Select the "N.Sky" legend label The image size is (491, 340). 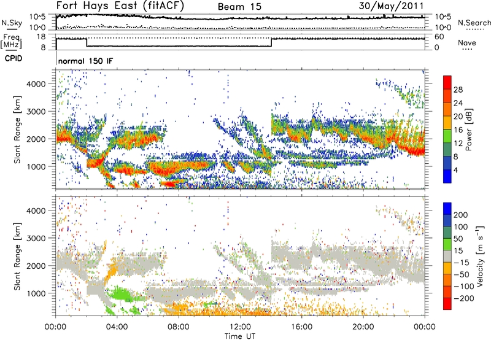pyautogui.click(x=12, y=23)
